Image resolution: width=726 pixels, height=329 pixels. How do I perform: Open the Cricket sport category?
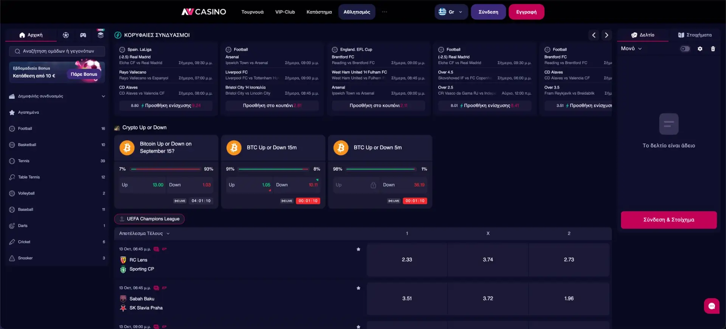tap(57, 242)
